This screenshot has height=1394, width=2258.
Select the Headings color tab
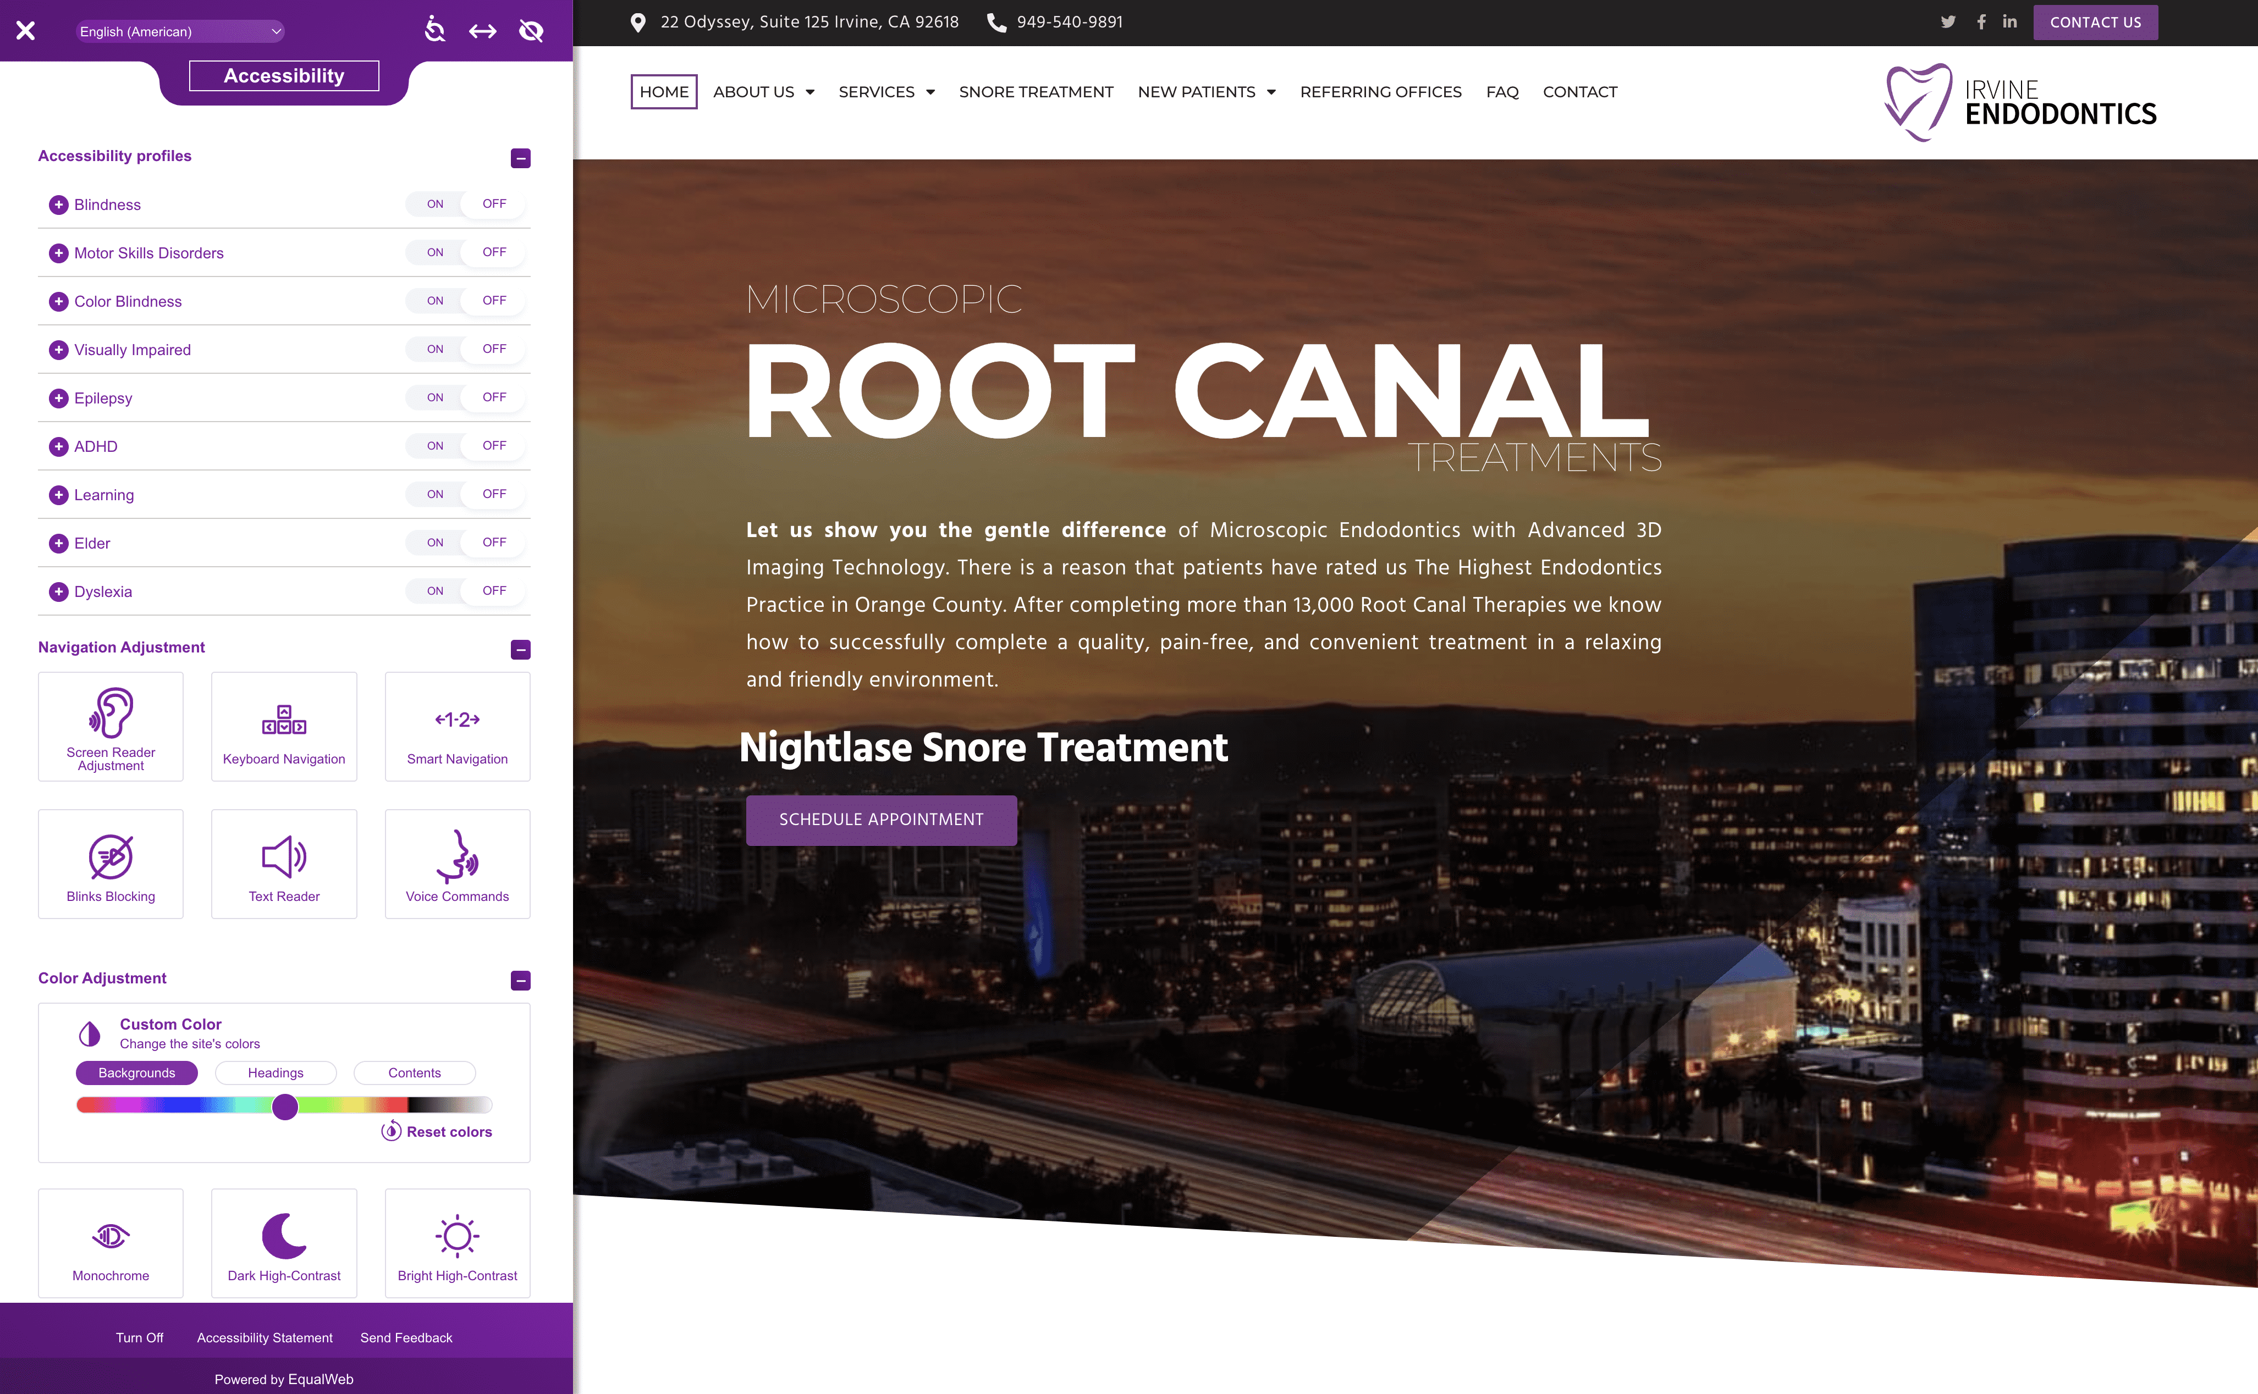pyautogui.click(x=276, y=1073)
